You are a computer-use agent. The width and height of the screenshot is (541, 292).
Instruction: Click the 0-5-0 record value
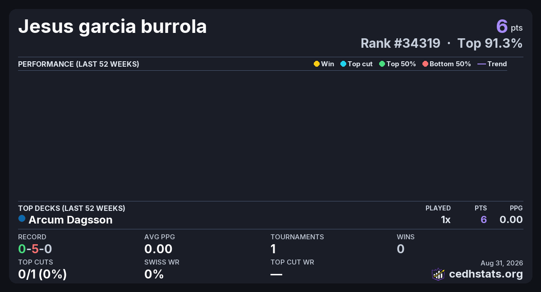(x=35, y=249)
